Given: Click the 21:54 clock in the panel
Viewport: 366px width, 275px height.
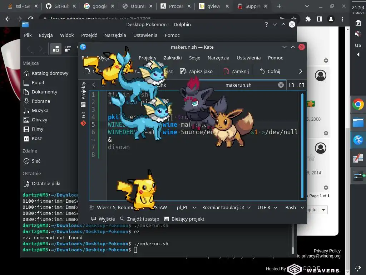Looking at the screenshot, I should (x=358, y=8).
